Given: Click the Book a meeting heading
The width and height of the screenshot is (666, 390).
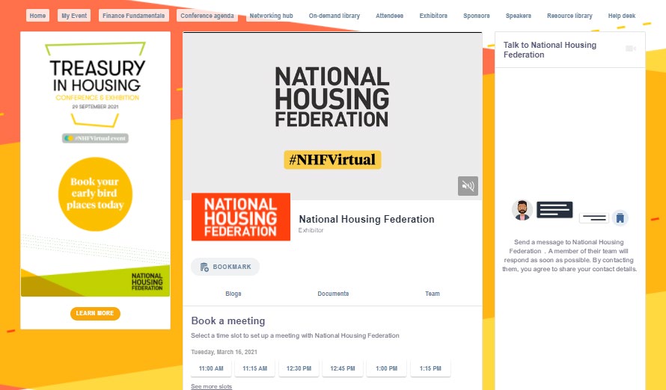Looking at the screenshot, I should pyautogui.click(x=228, y=321).
